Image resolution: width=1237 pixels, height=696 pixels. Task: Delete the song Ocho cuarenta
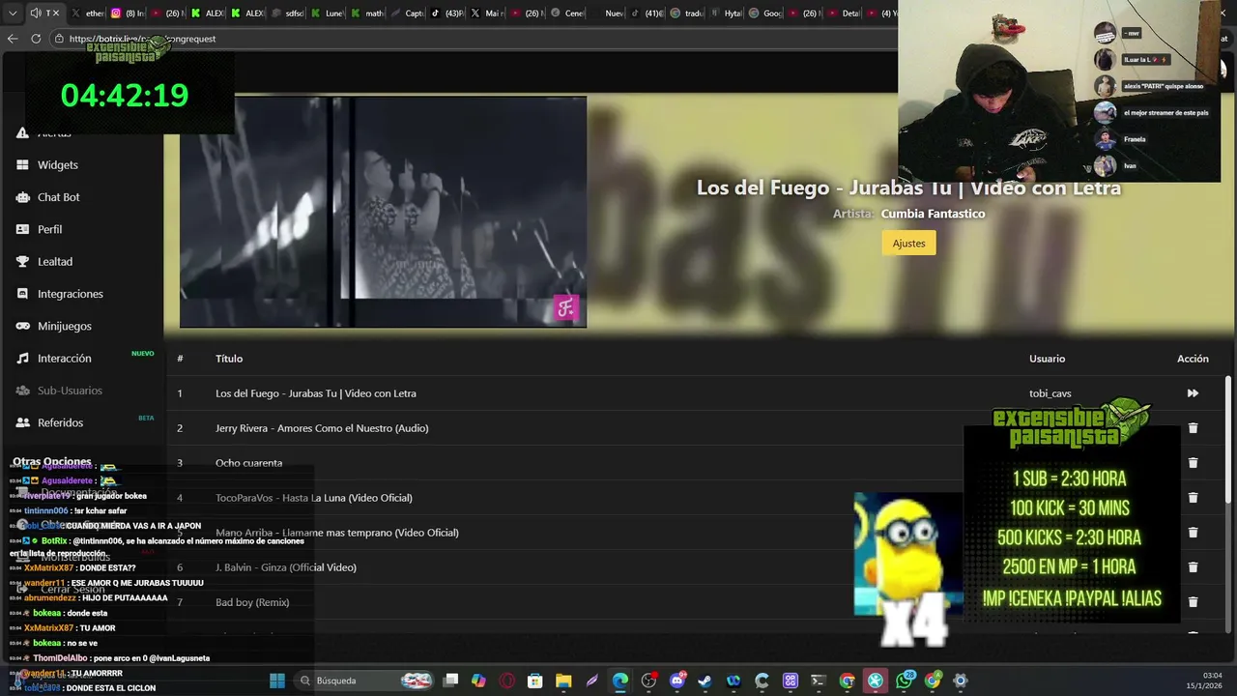click(1193, 463)
